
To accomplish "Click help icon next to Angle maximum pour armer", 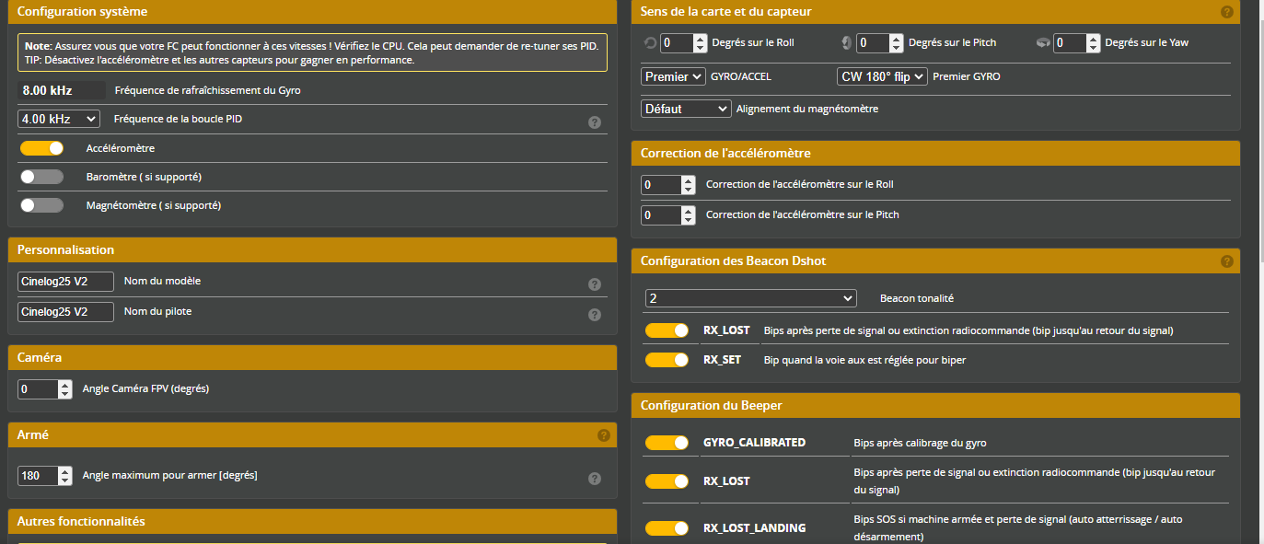I will 595,479.
